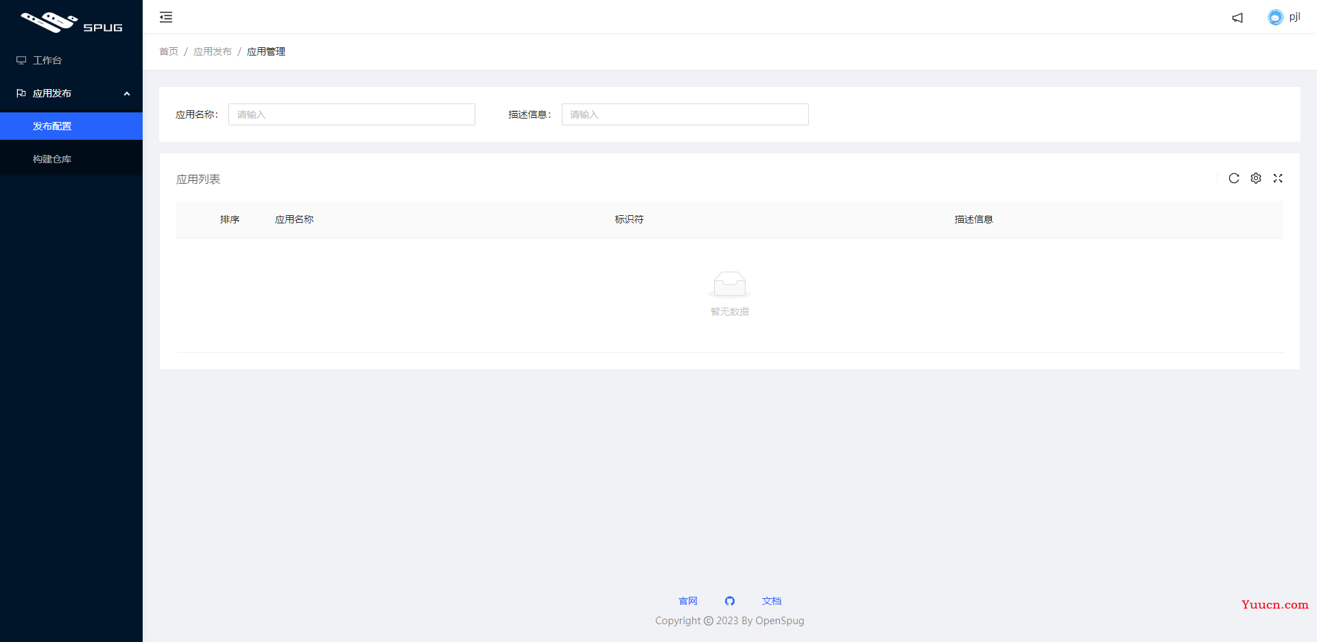Open the pjl user menu
Screen dimensions: 1317x642
point(1294,17)
